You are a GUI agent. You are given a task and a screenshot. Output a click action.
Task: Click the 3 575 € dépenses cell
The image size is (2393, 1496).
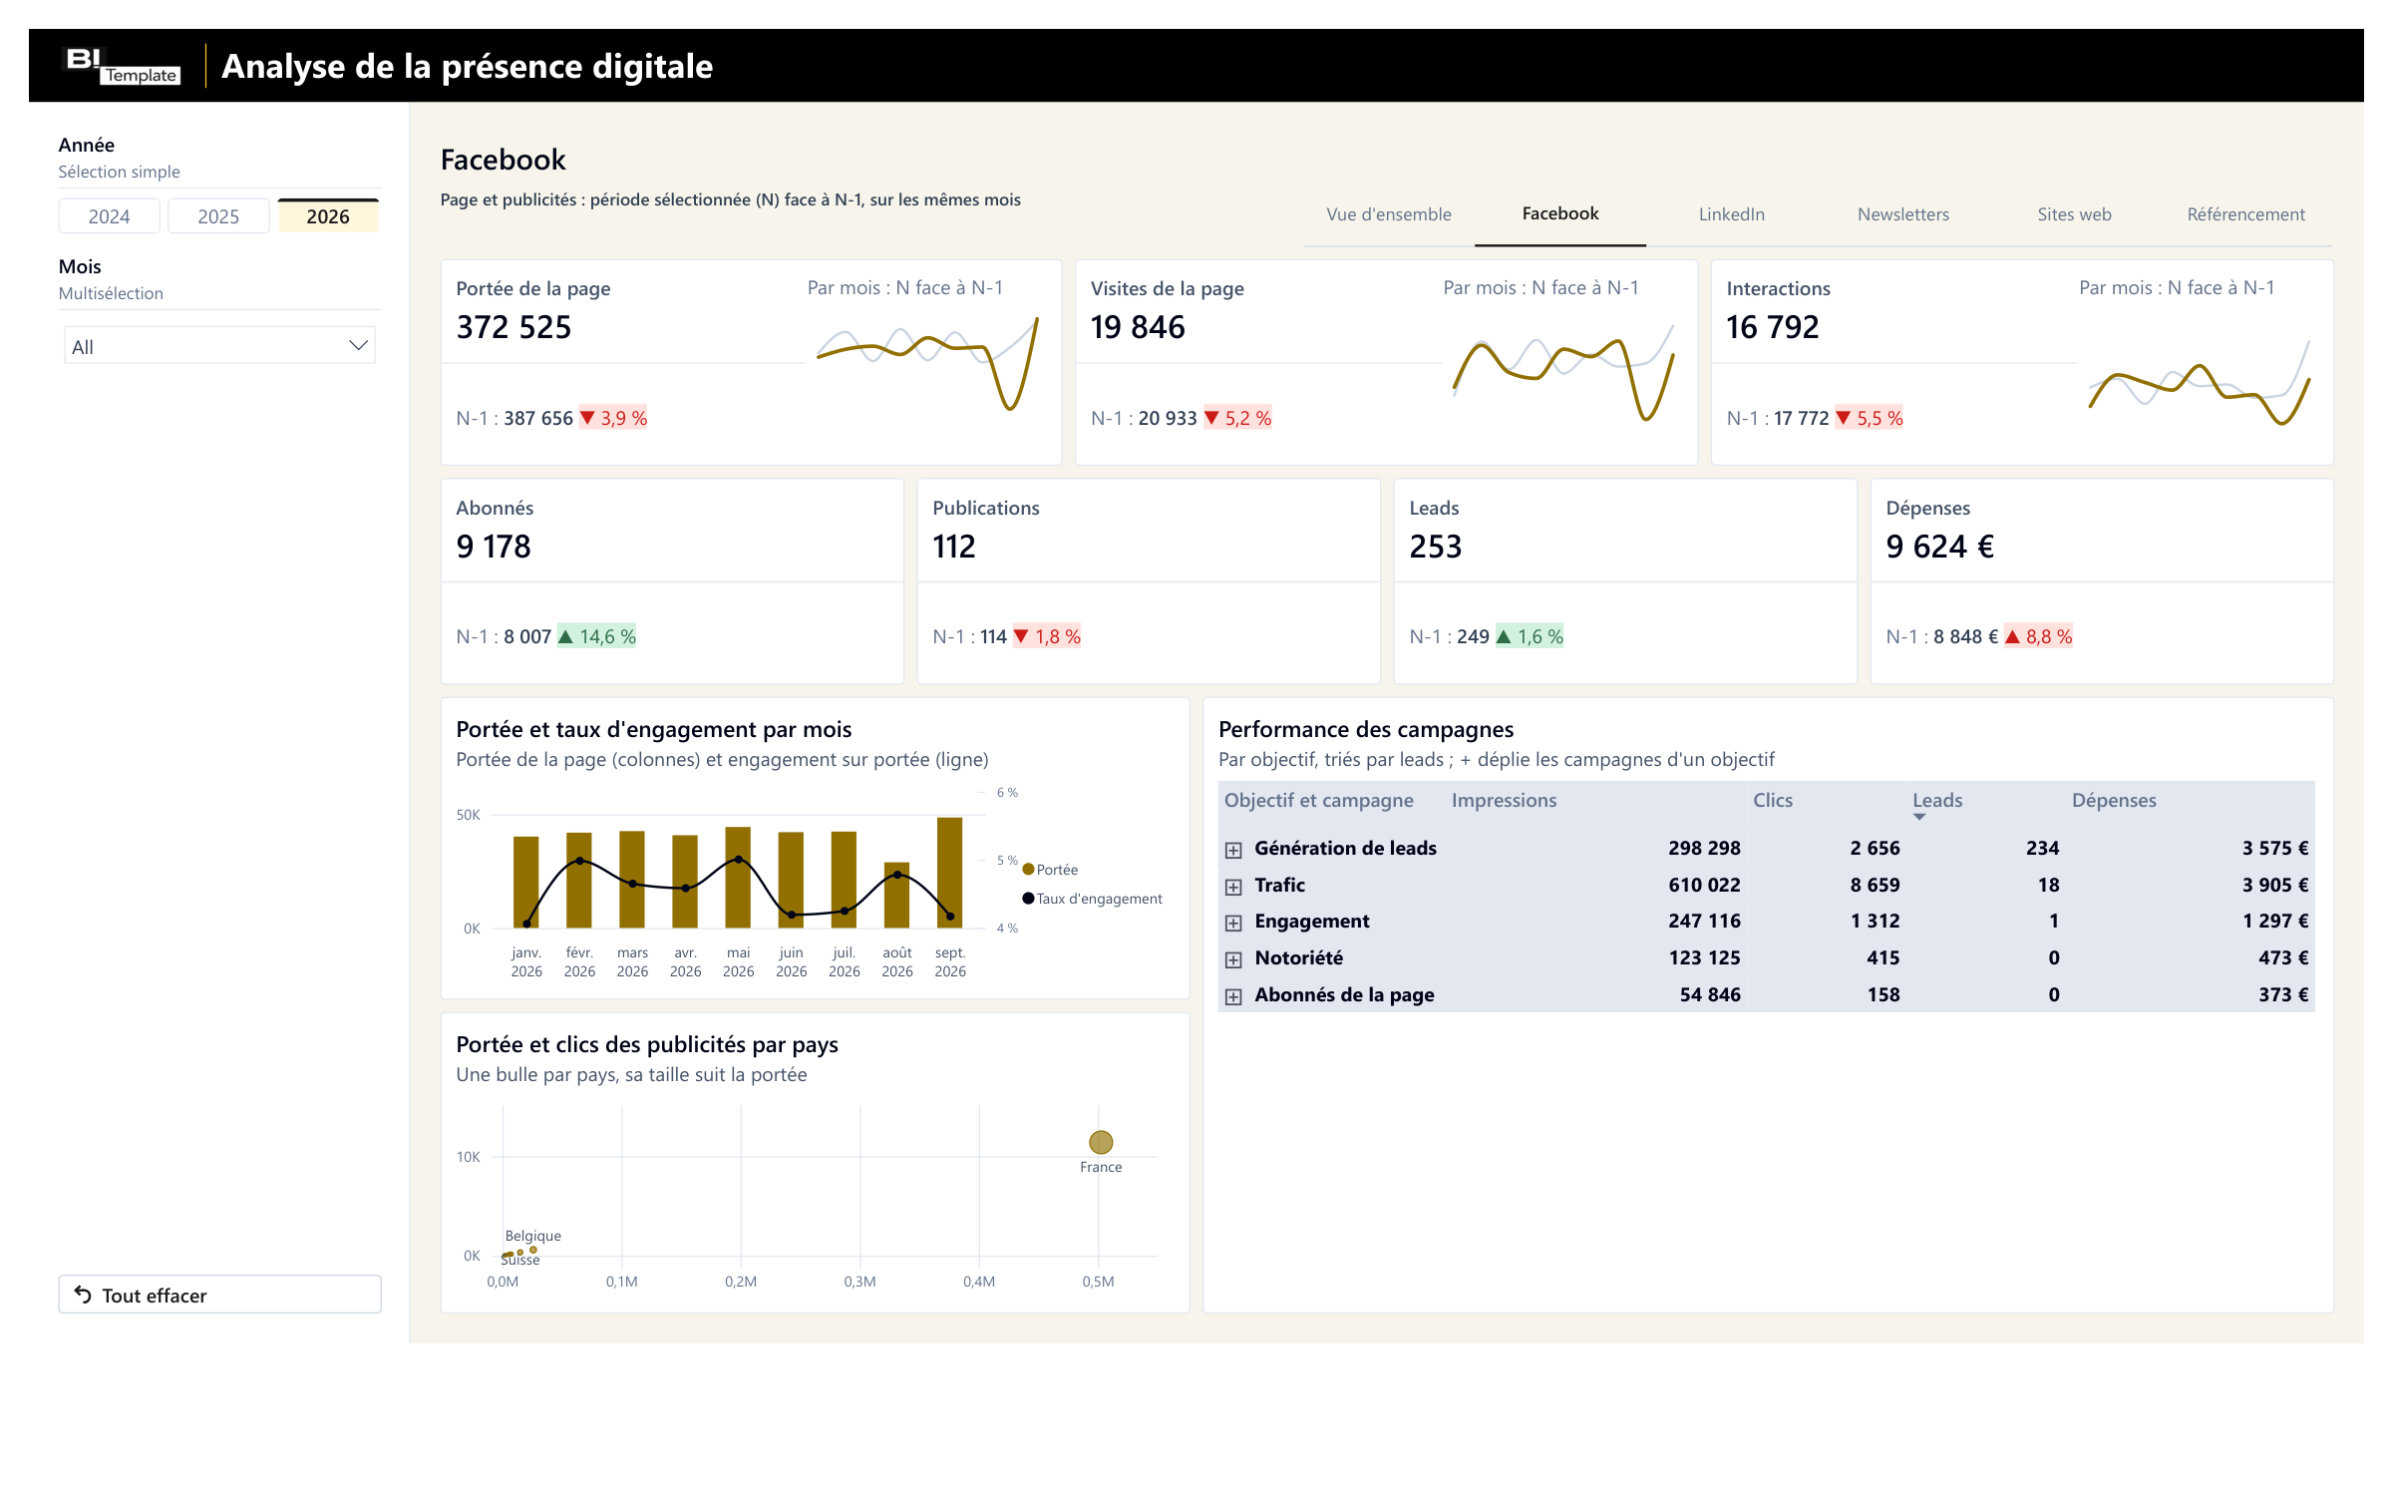click(2275, 848)
